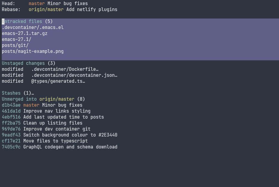Select untracked file .devcontainer/.emacs.el
This screenshot has height=187, width=279.
33,27
